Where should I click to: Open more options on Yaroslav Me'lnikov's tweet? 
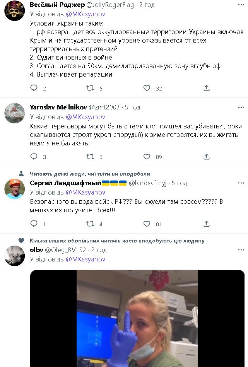pos(241,107)
